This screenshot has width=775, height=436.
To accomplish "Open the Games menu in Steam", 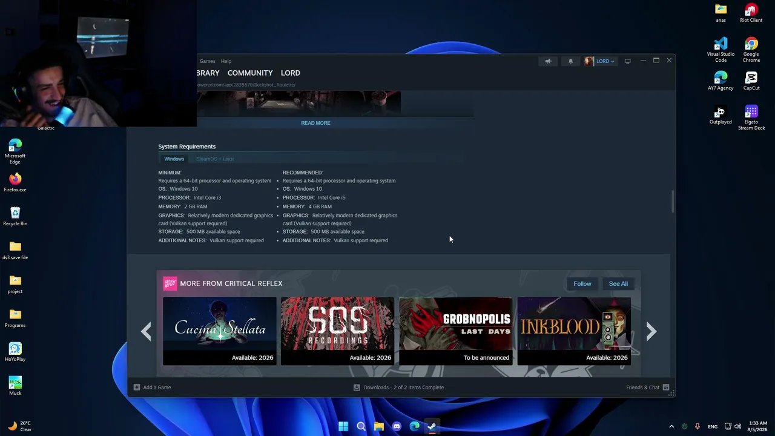I will click(x=207, y=61).
